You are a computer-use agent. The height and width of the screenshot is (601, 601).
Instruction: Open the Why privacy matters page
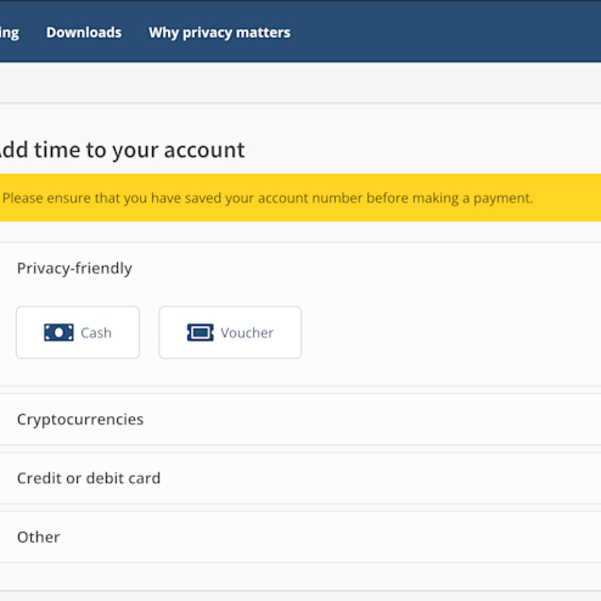[220, 32]
